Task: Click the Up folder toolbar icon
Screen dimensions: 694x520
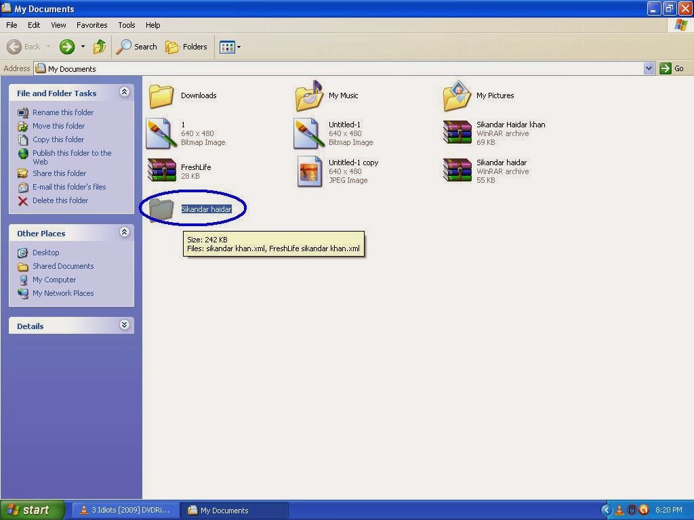Action: (99, 47)
